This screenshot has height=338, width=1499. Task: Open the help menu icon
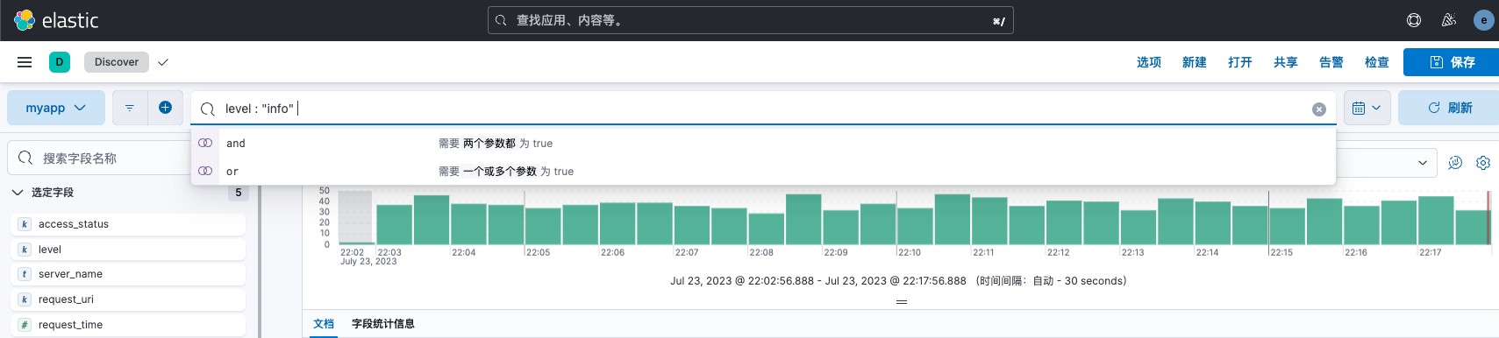[1414, 20]
